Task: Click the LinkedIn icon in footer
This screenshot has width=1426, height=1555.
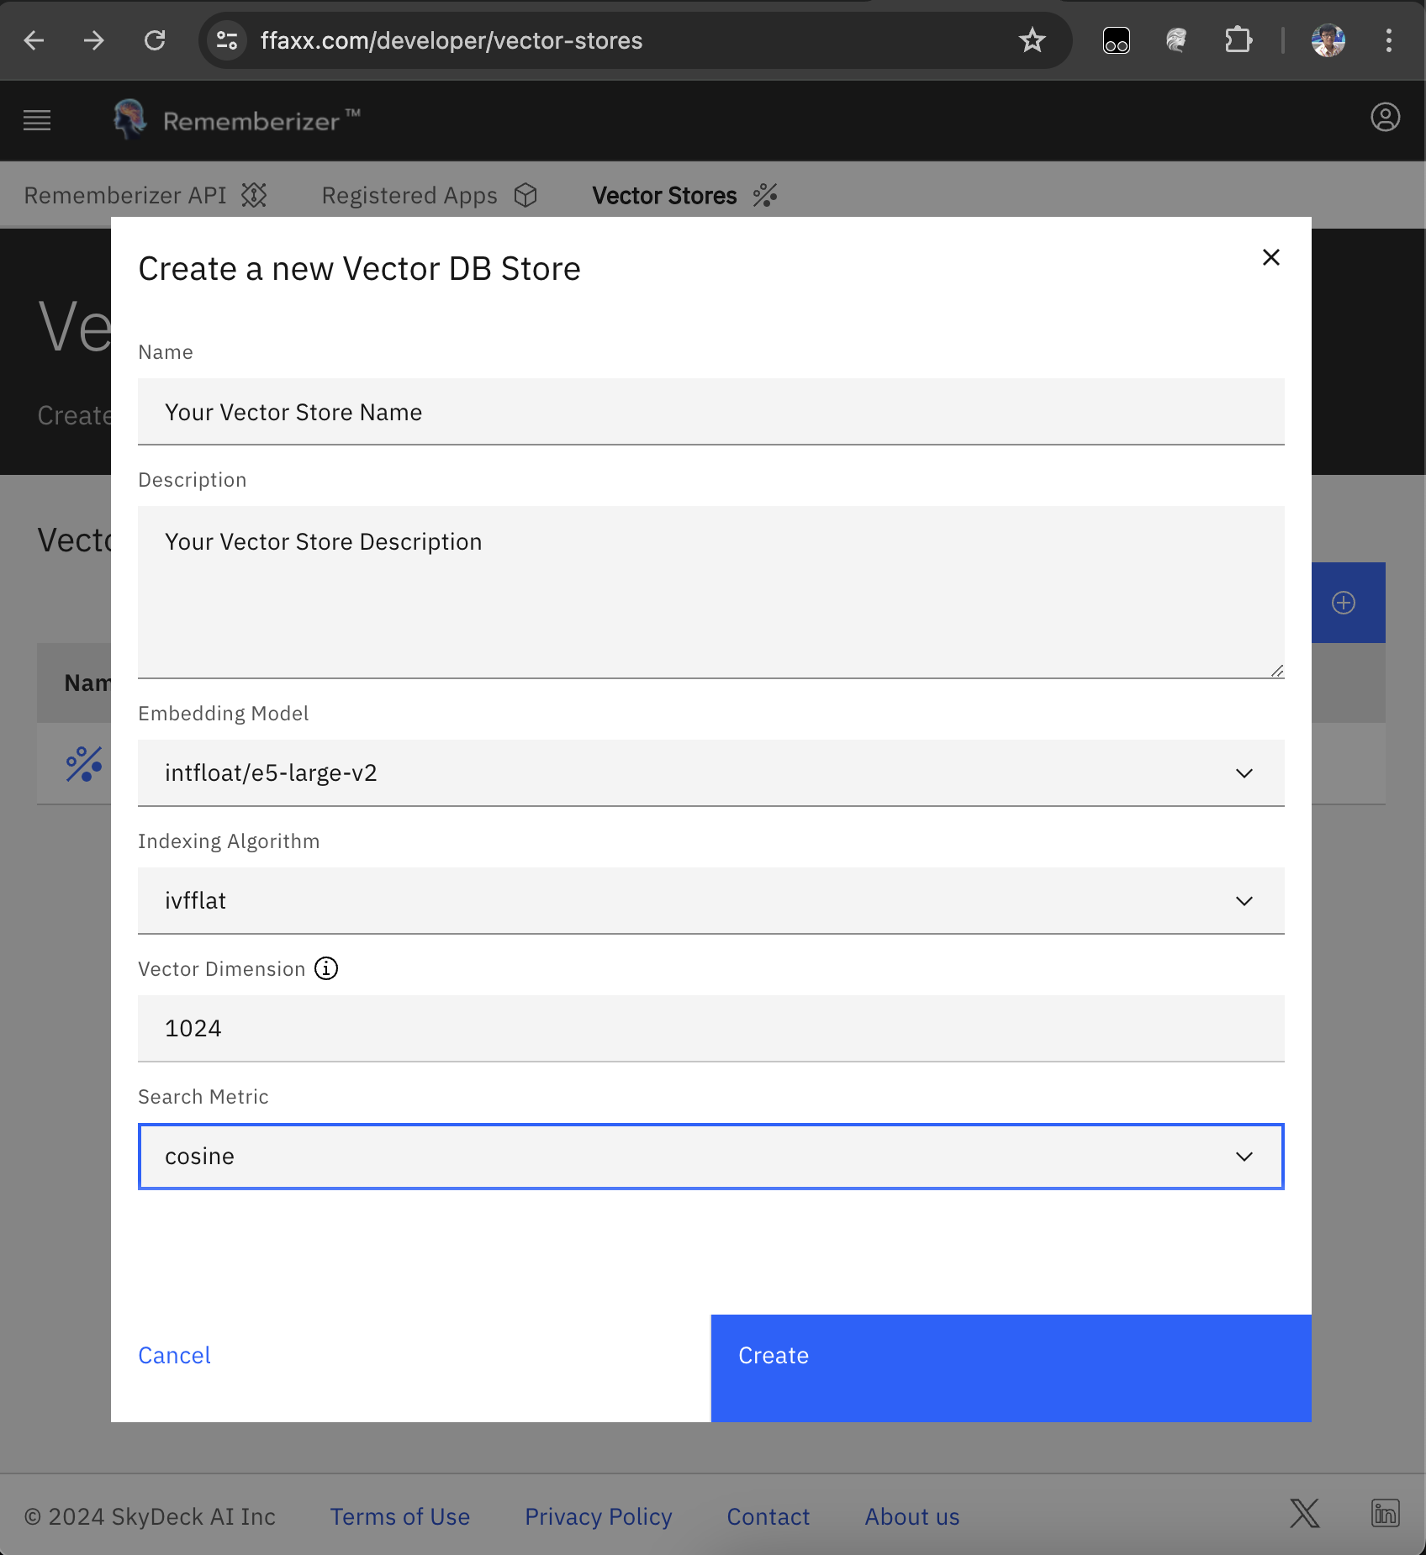Action: (1385, 1514)
